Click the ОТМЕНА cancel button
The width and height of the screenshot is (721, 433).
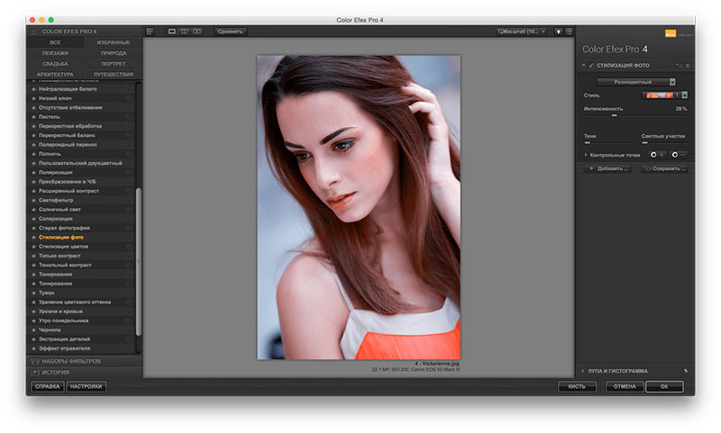click(x=625, y=386)
